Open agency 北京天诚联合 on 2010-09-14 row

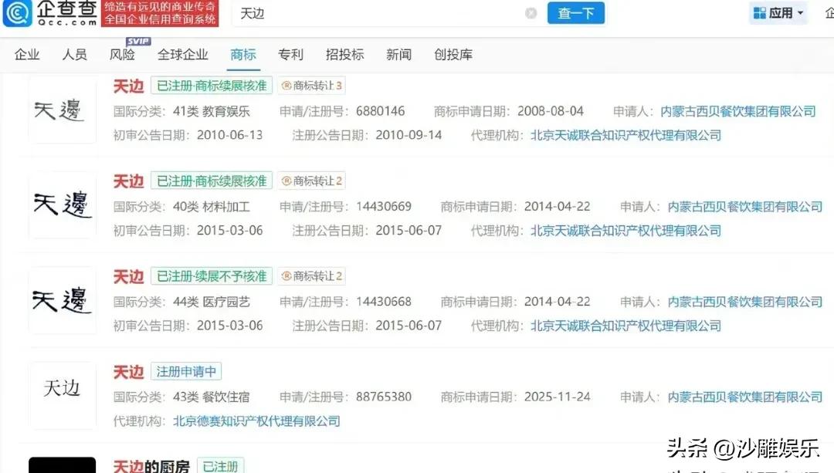coord(626,135)
